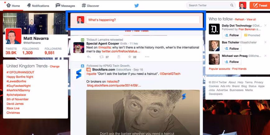This screenshot has height=135, width=270.
Task: Click the What's happening compose box
Action: coord(143,20)
